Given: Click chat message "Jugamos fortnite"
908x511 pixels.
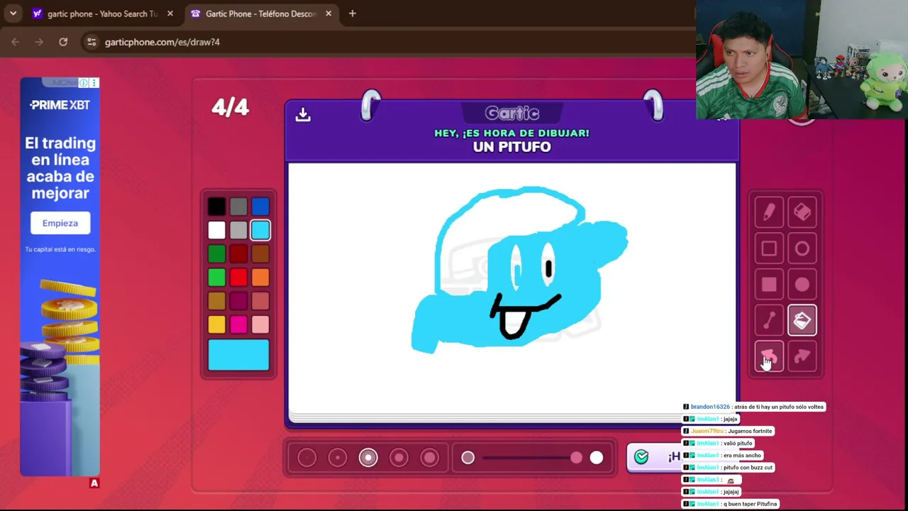Looking at the screenshot, I should [753, 432].
